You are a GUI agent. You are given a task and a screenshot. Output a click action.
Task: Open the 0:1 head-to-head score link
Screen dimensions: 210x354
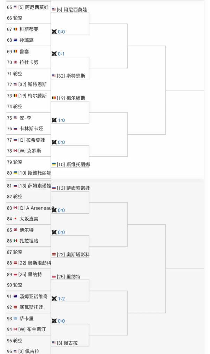click(61, 54)
